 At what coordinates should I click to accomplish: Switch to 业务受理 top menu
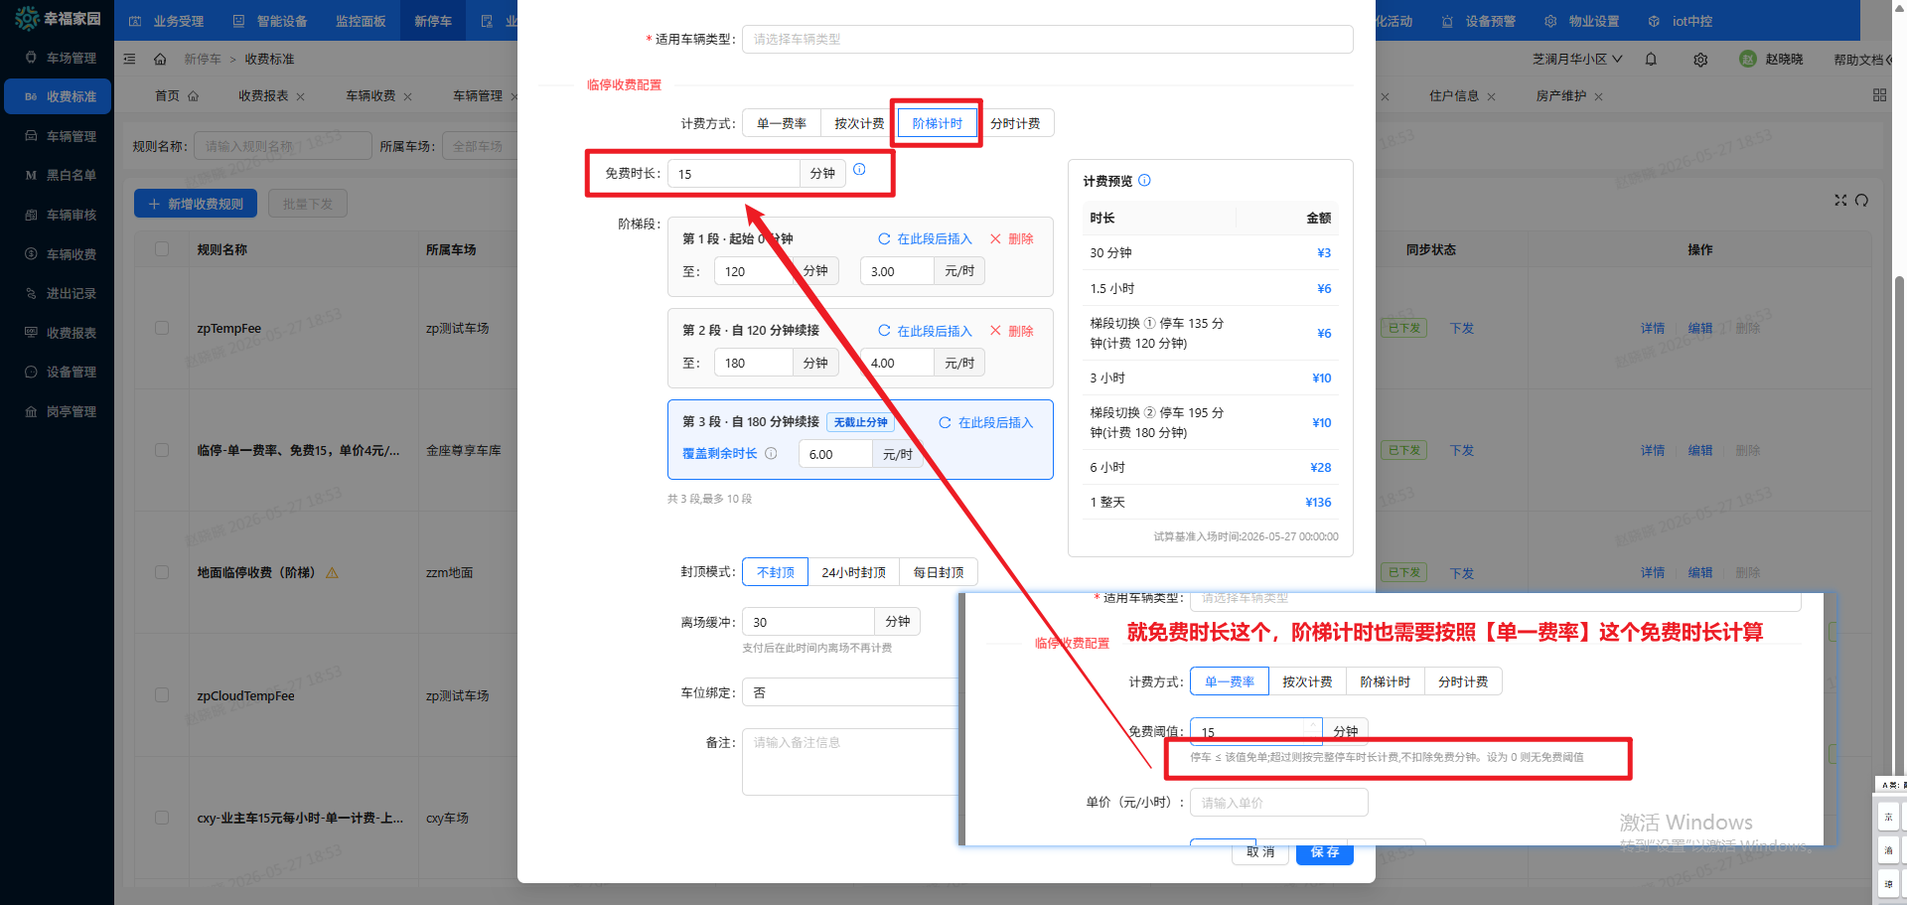(167, 21)
